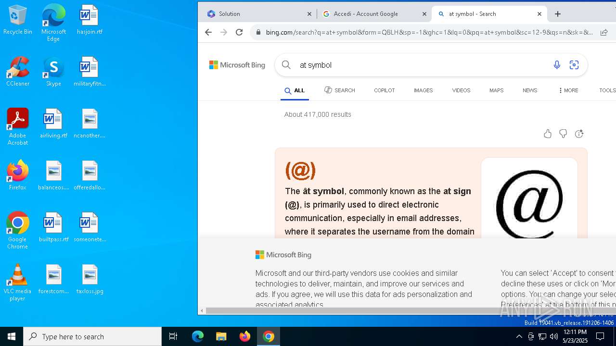Select the ALL results tab on Bing
616x346 pixels.
[x=295, y=90]
